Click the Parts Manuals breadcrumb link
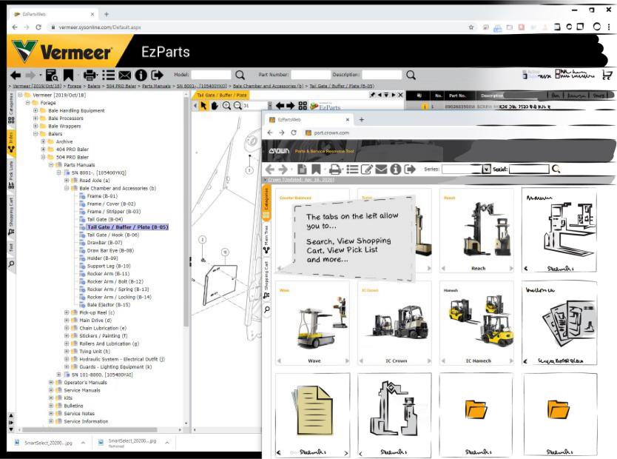Viewport: 617px width, 459px height. (x=156, y=86)
